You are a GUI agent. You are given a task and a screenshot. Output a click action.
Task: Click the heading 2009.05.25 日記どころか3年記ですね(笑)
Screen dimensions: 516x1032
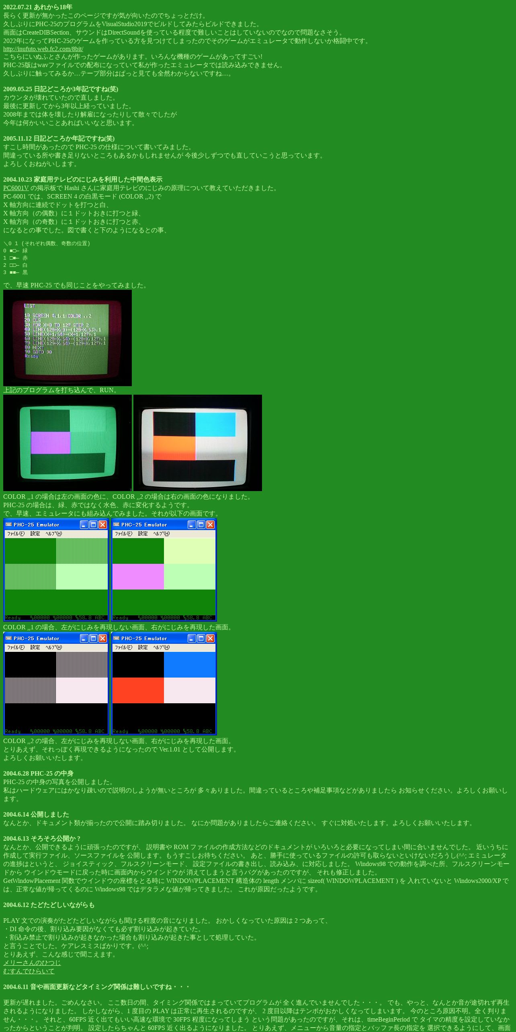click(61, 89)
